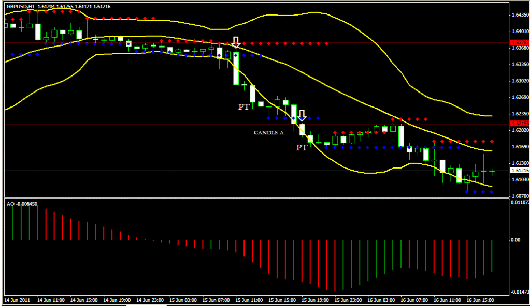The image size is (530, 306).
Task: Select the PT label directly below CANDLE A
Action: point(302,147)
